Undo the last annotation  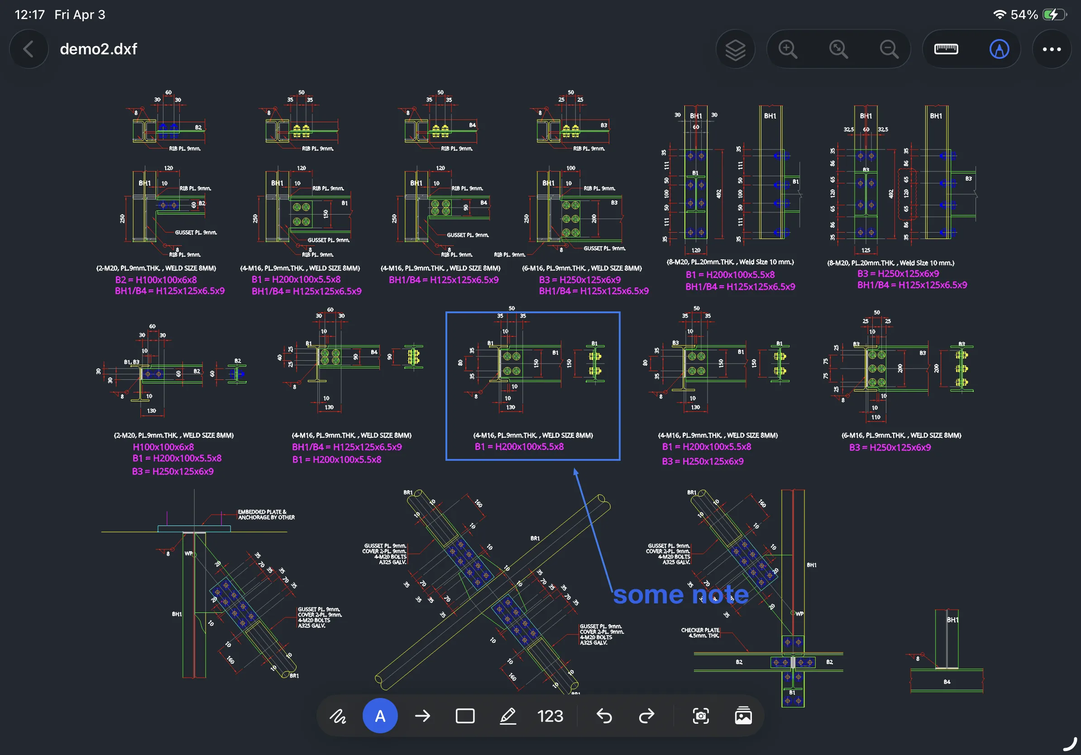(x=604, y=716)
